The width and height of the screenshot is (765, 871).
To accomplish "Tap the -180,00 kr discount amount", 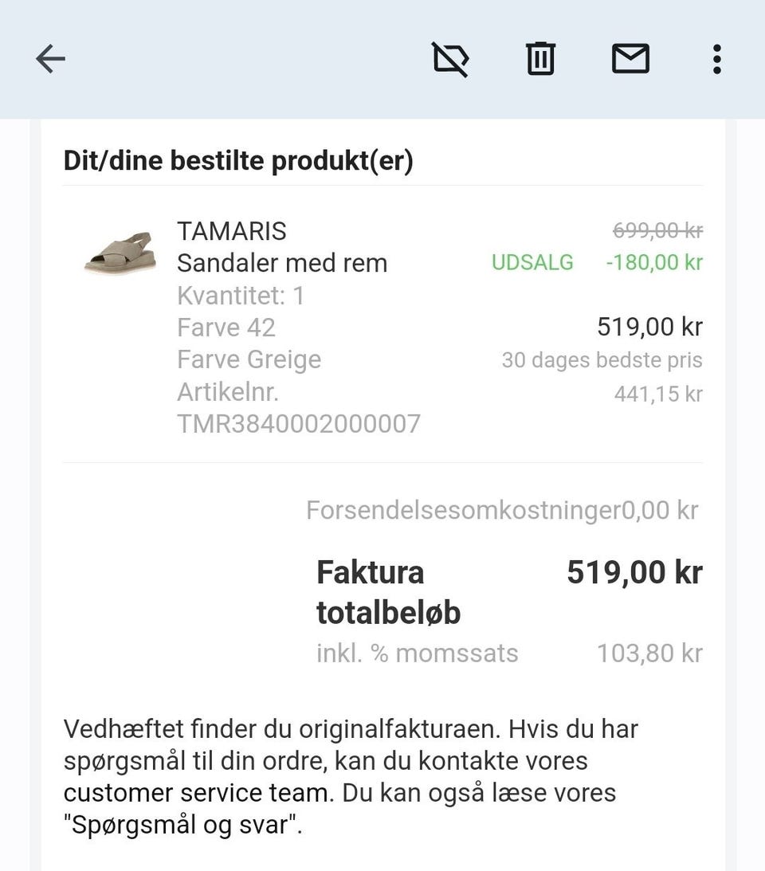I will [654, 263].
